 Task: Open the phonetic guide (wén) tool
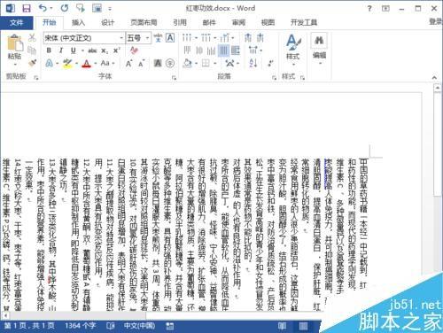point(159,38)
